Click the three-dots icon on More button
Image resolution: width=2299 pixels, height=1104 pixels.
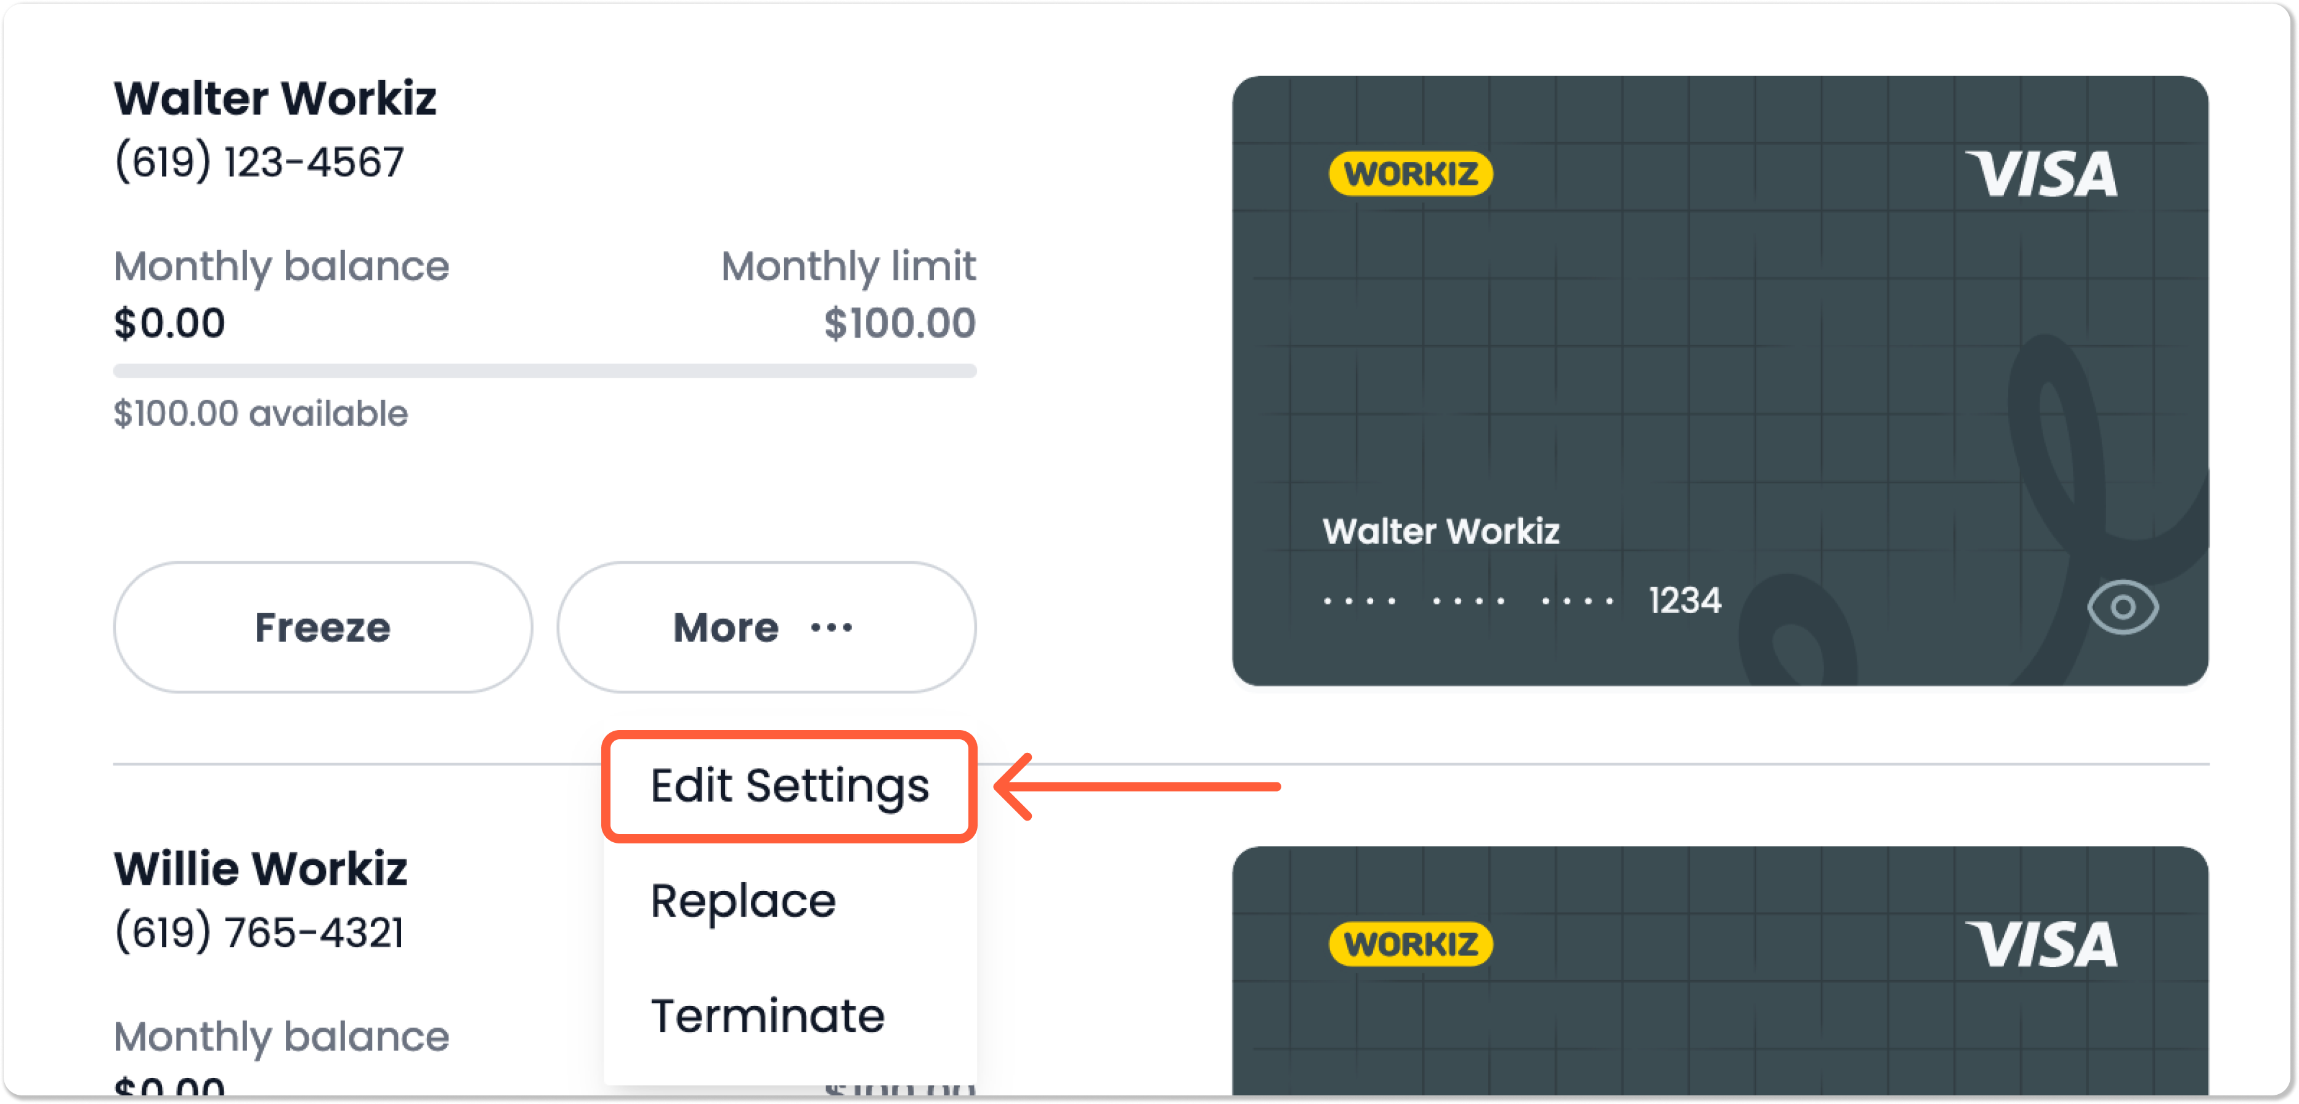click(831, 627)
